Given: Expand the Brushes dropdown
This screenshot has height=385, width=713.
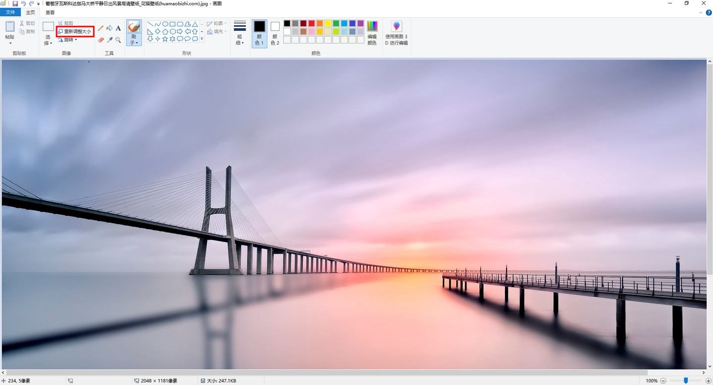Looking at the screenshot, I should click(x=134, y=40).
